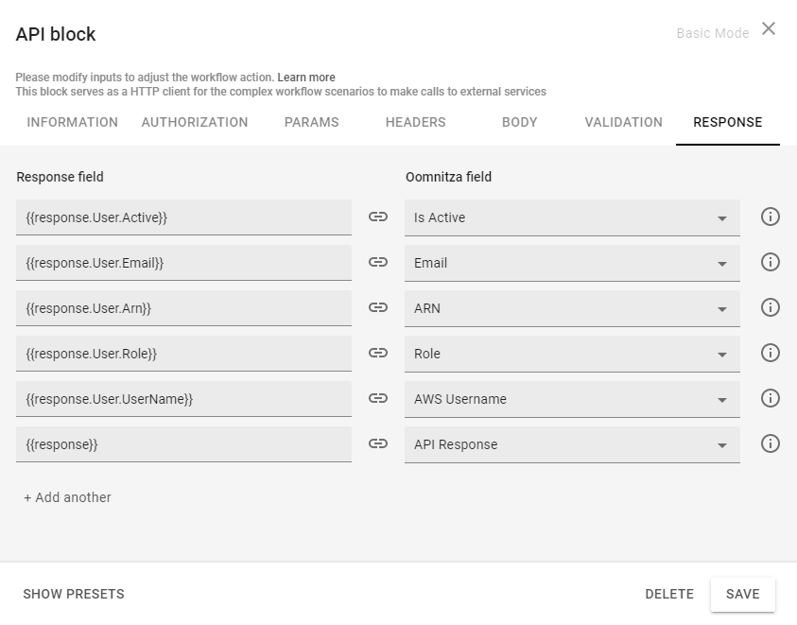Viewport: 797px width, 625px height.
Task: Click the link icon beside Is Active mapping
Action: point(377,217)
